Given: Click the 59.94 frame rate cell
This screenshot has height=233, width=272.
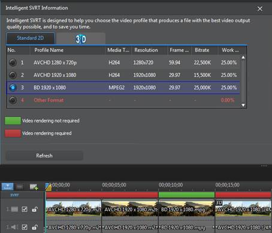Looking at the screenshot, I should click(x=174, y=62).
